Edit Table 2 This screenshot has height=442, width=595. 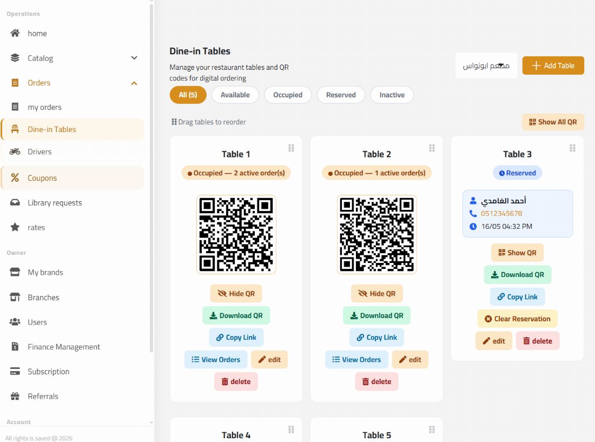(410, 359)
